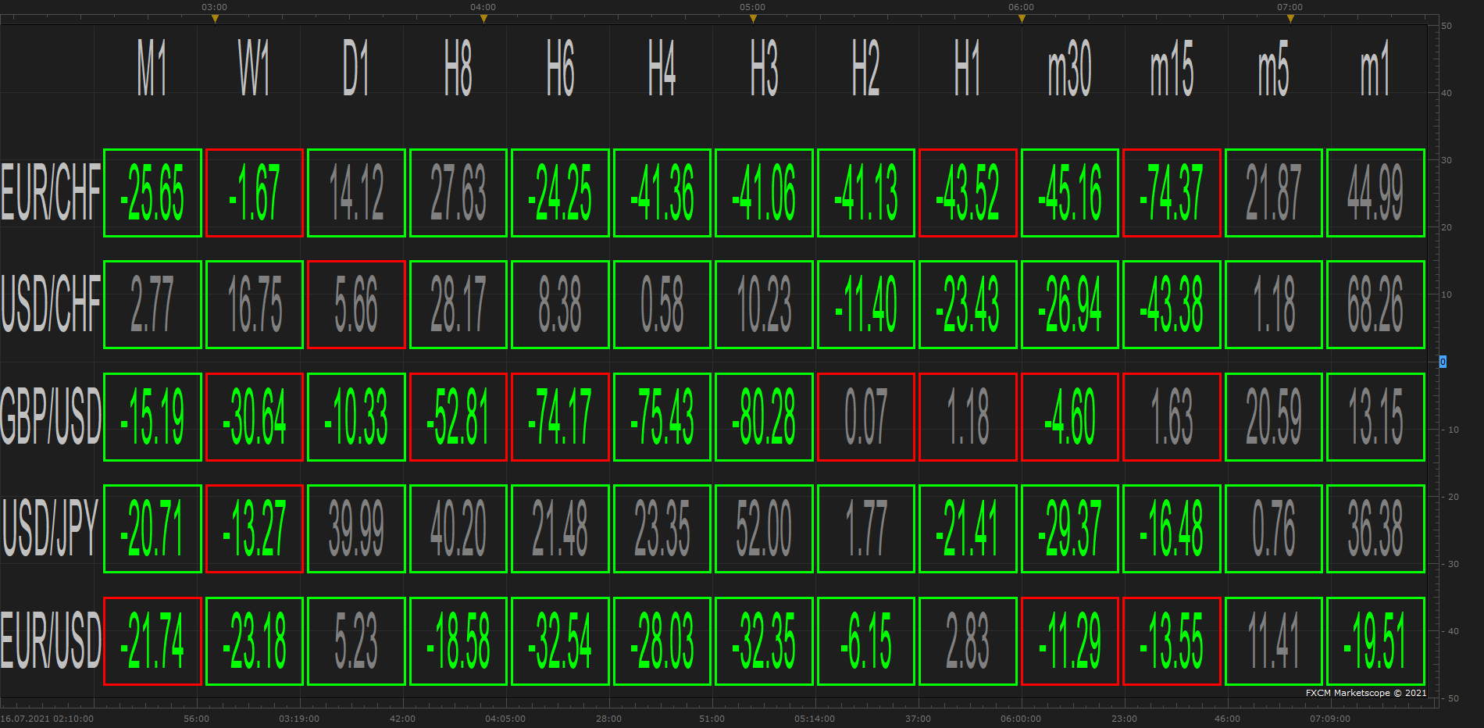Pick the EUR/USD H2 cell -6.15

click(866, 641)
